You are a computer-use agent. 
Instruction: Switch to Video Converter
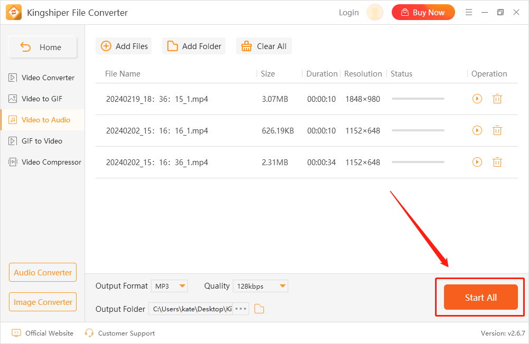pos(43,78)
